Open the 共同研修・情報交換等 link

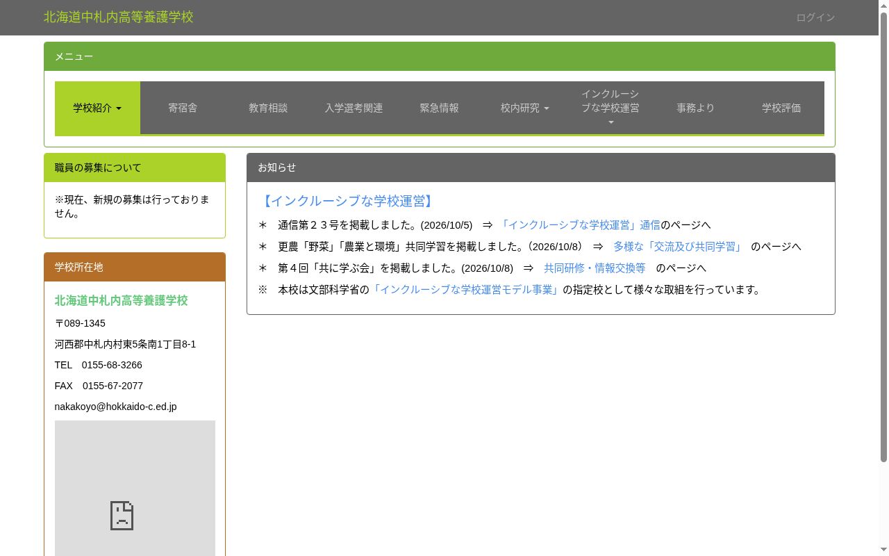point(595,268)
